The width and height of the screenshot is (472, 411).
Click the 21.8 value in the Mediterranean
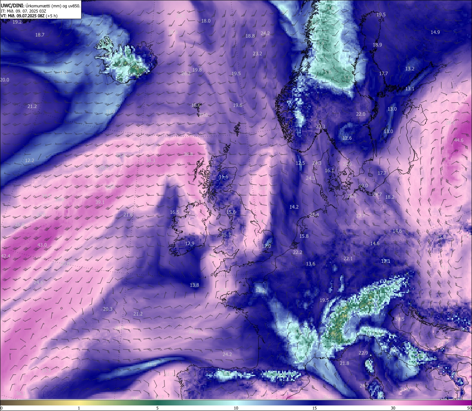point(344,363)
